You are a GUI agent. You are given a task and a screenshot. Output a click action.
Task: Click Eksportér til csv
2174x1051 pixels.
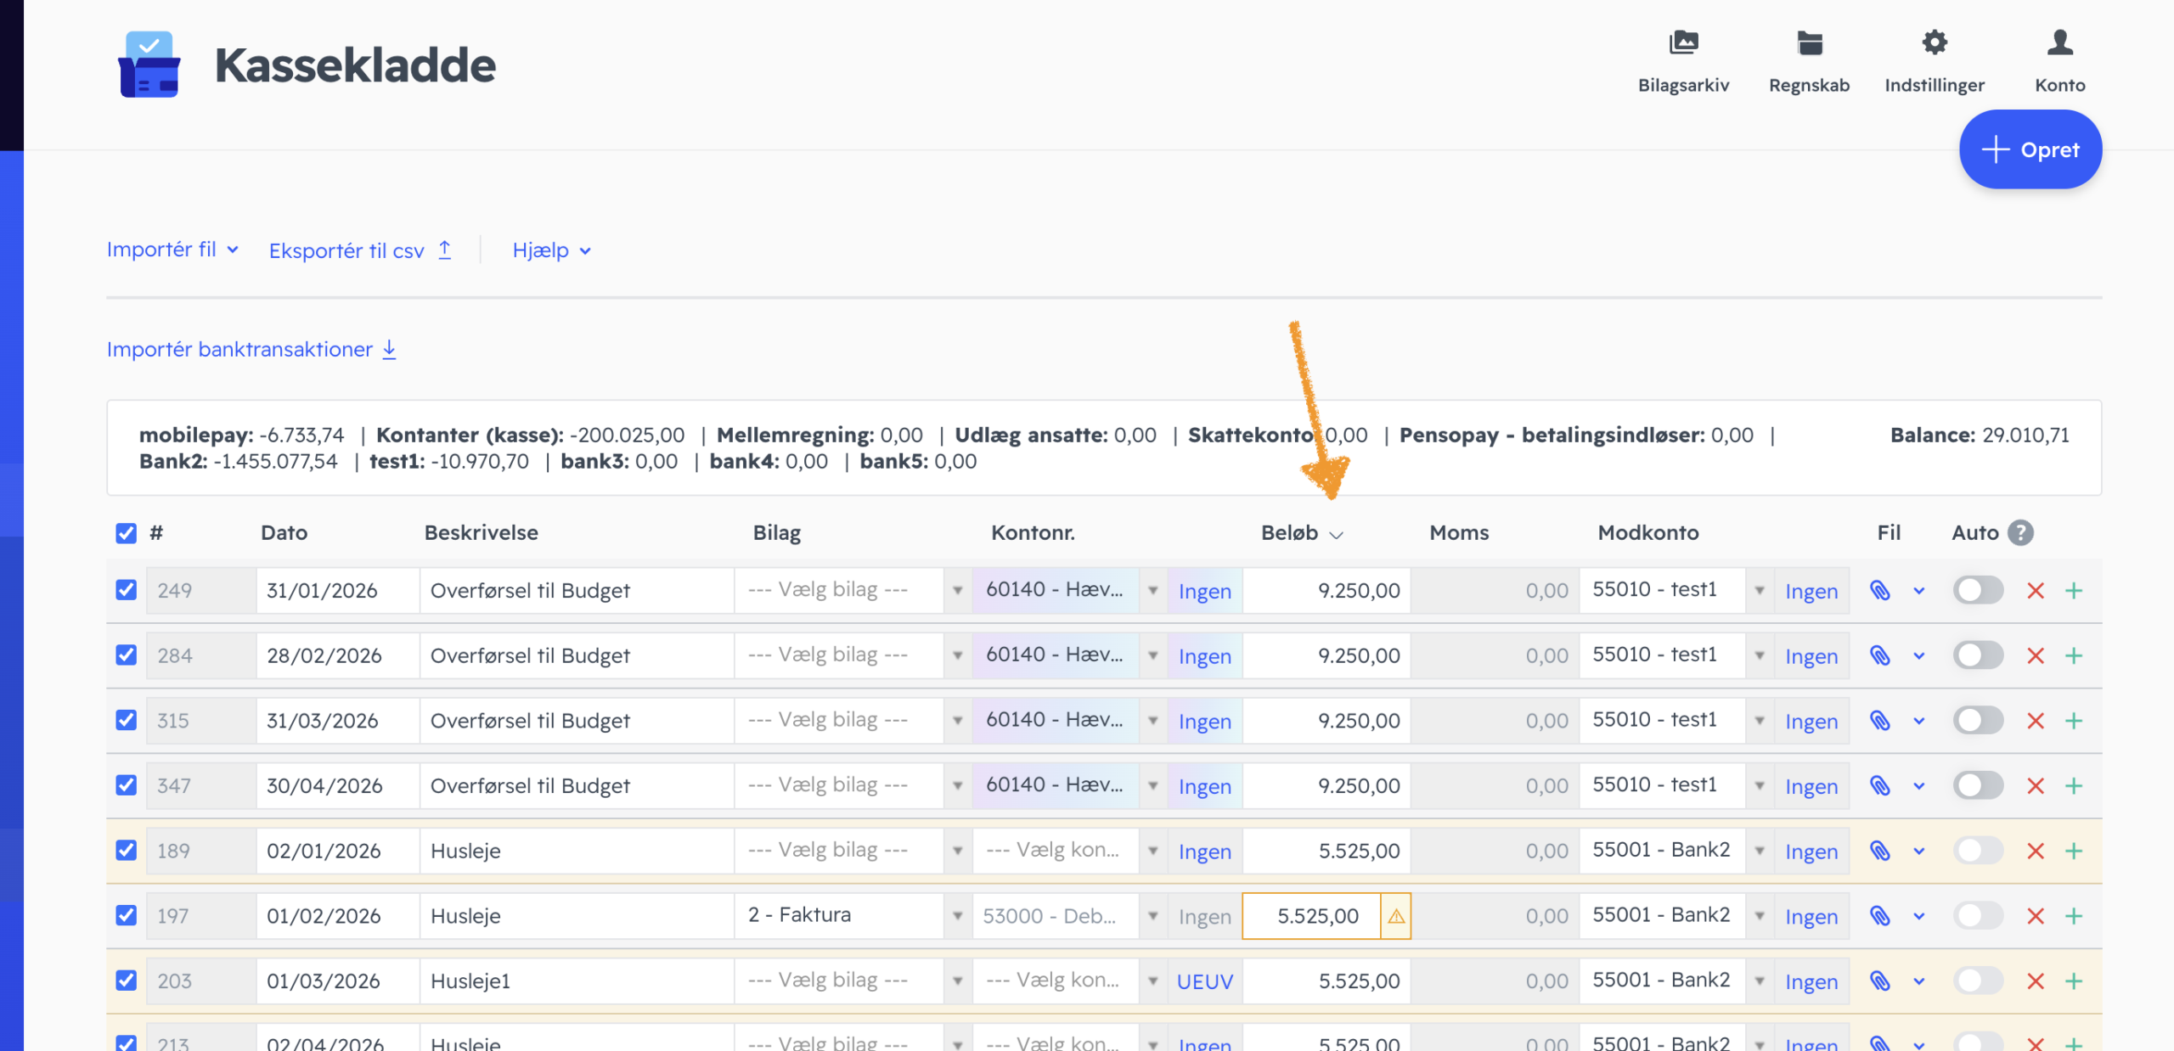coord(360,250)
